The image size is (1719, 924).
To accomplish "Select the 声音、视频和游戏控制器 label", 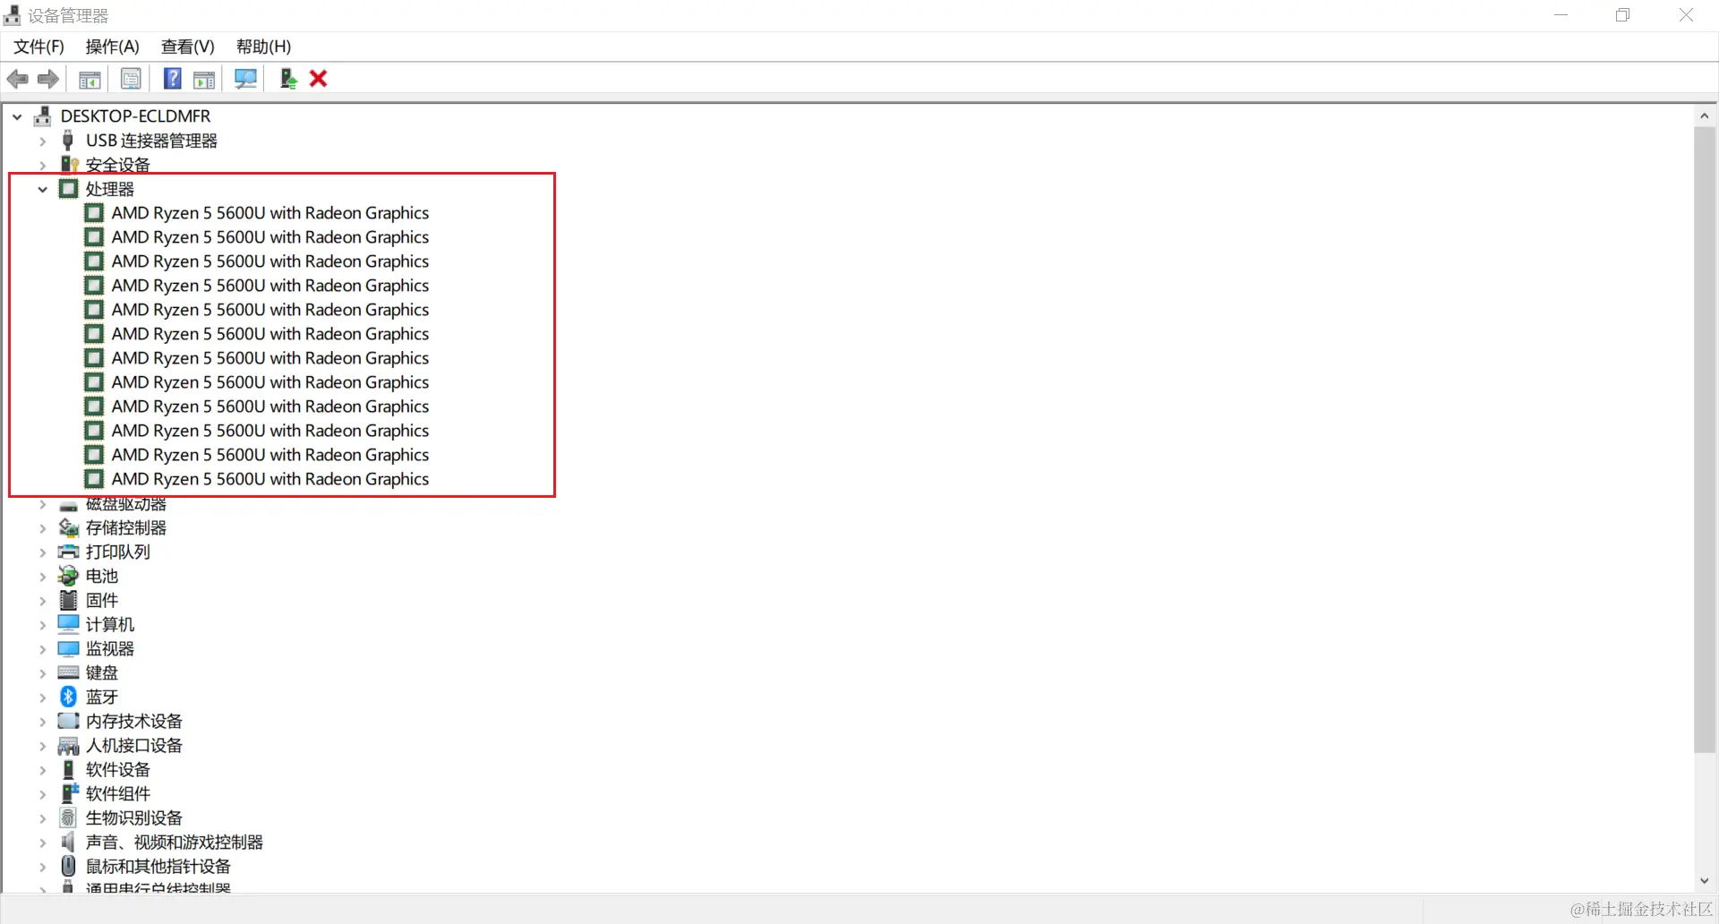I will (175, 842).
